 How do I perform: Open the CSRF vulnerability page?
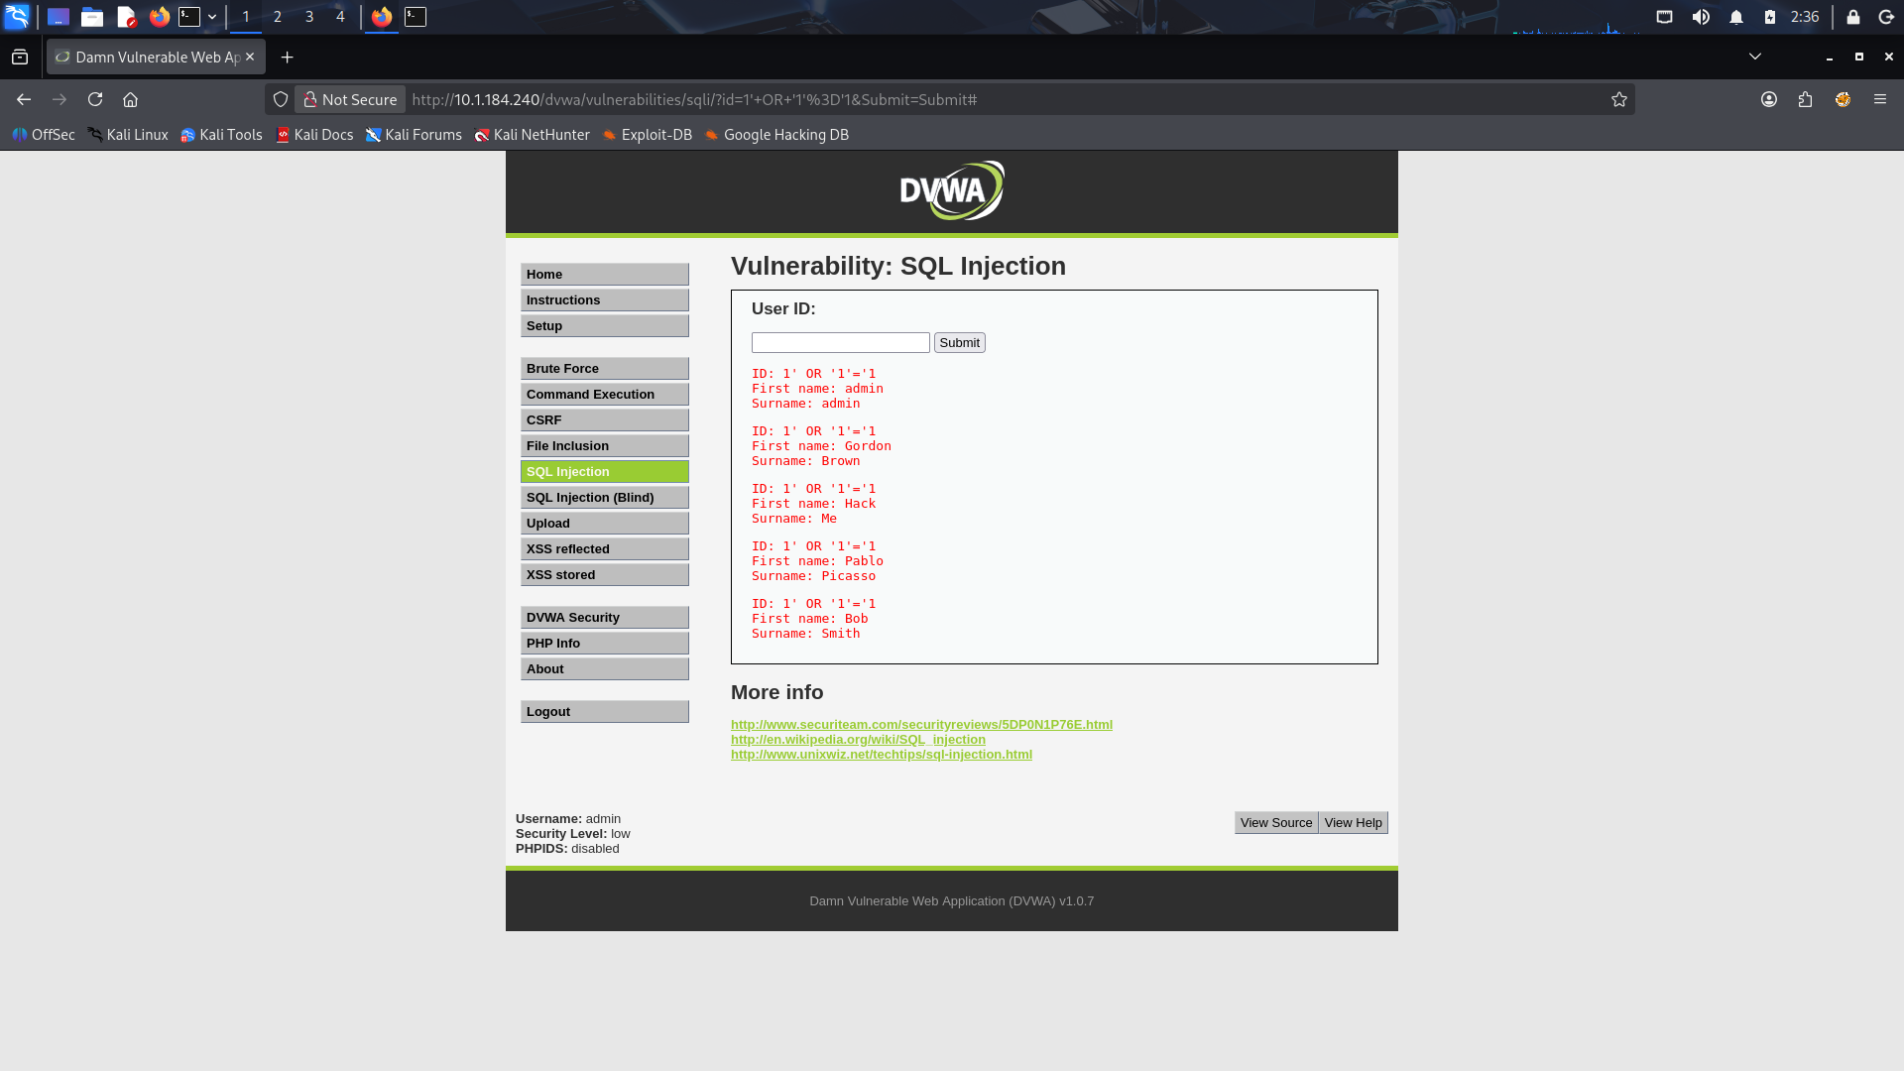(605, 420)
